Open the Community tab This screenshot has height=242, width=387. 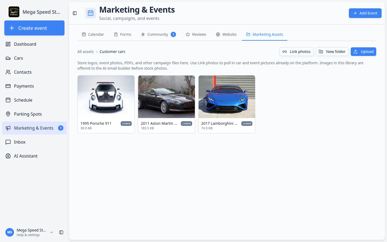[158, 34]
